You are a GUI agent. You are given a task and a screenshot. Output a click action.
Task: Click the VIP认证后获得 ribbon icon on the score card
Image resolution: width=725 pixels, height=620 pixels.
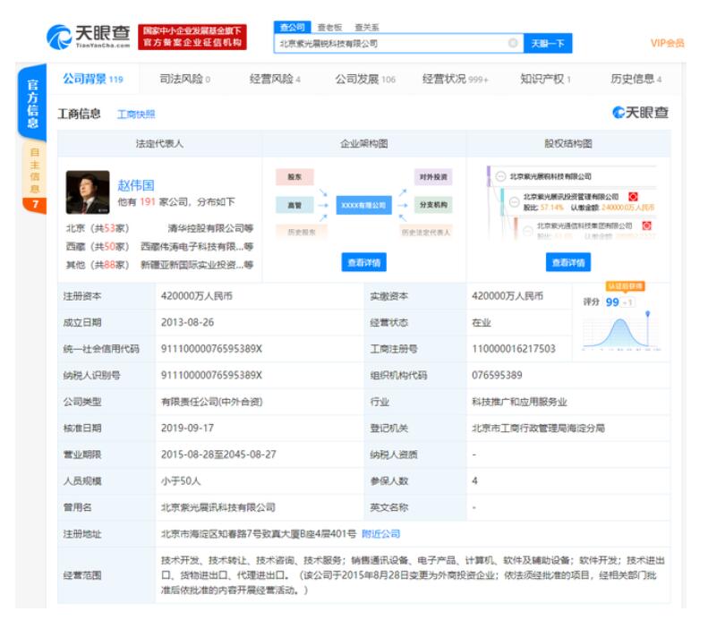[x=625, y=287]
